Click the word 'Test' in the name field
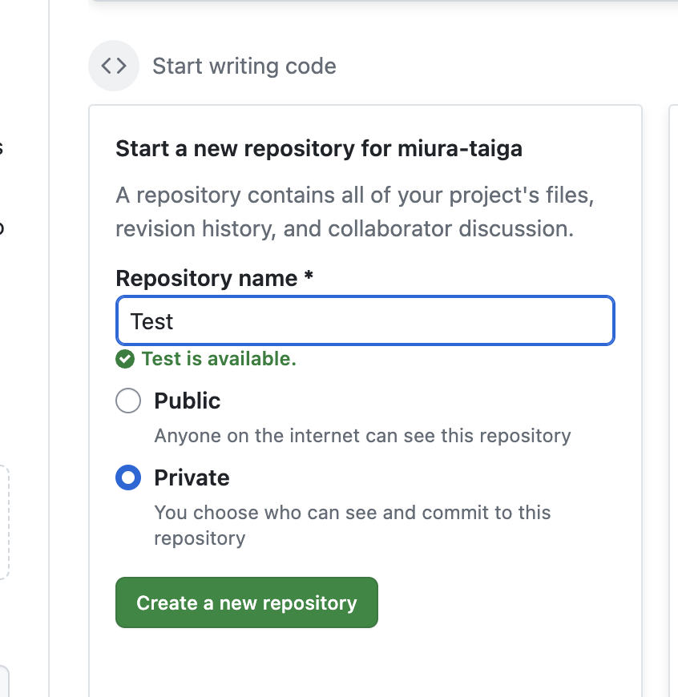The height and width of the screenshot is (697, 678). (x=152, y=321)
